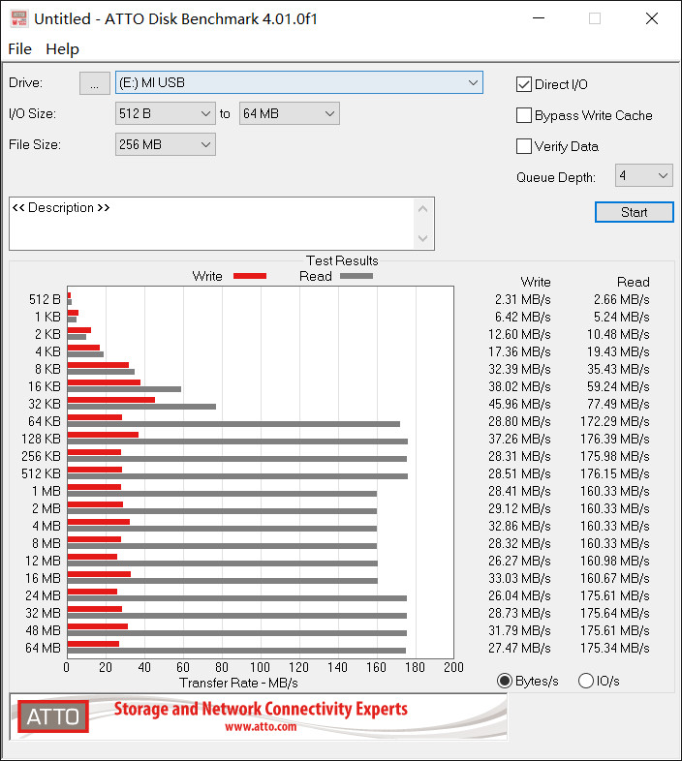Minimize the ATTO Disk Benchmark window
This screenshot has width=682, height=761.
point(539,18)
